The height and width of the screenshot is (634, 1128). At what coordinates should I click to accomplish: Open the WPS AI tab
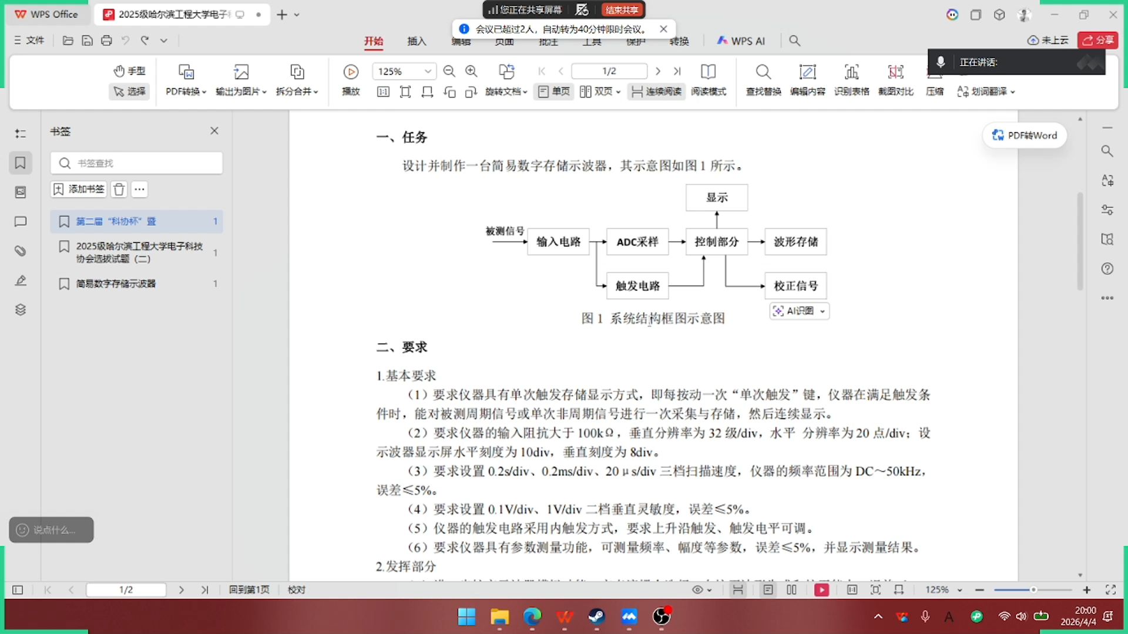click(x=741, y=41)
